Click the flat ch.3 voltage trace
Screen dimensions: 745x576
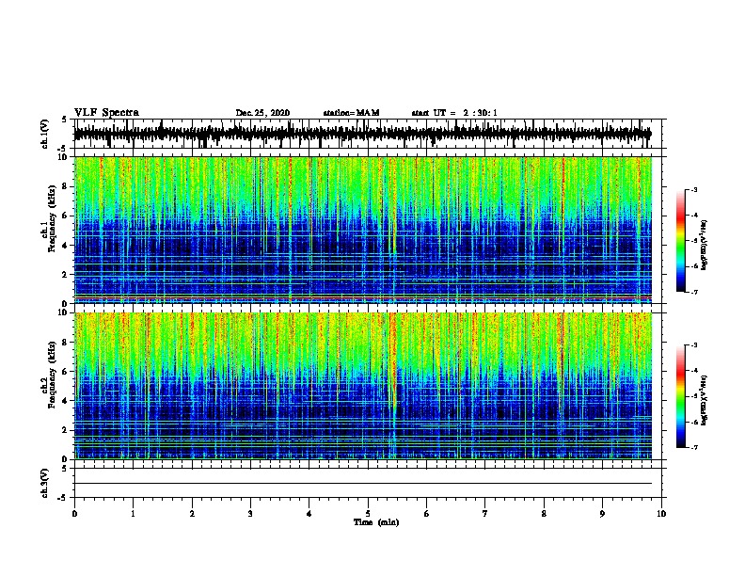point(362,484)
